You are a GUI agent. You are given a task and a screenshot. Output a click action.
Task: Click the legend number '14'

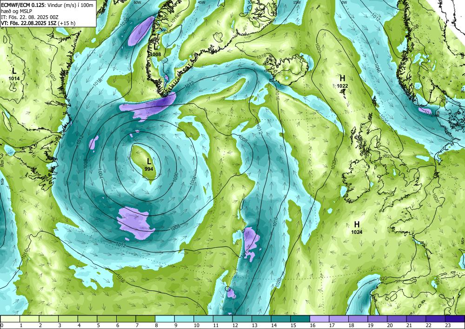[274, 325]
